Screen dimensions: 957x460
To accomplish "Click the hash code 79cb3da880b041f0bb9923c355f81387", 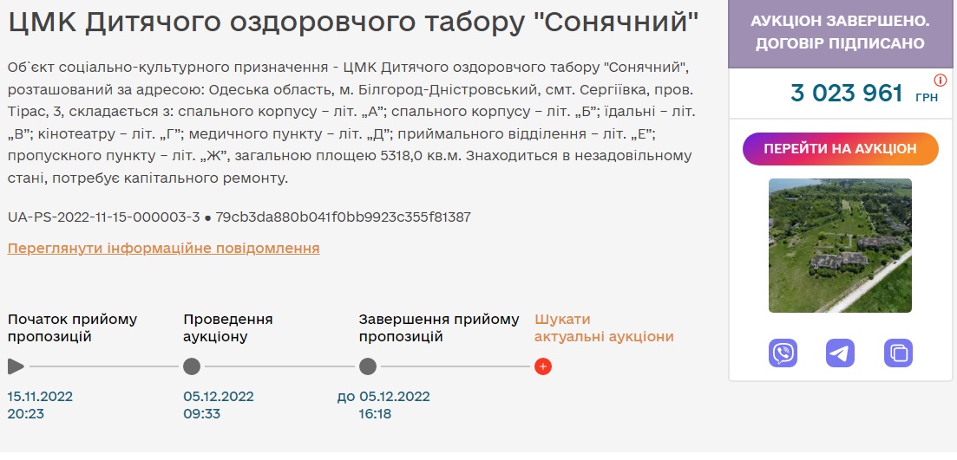I will click(x=343, y=217).
